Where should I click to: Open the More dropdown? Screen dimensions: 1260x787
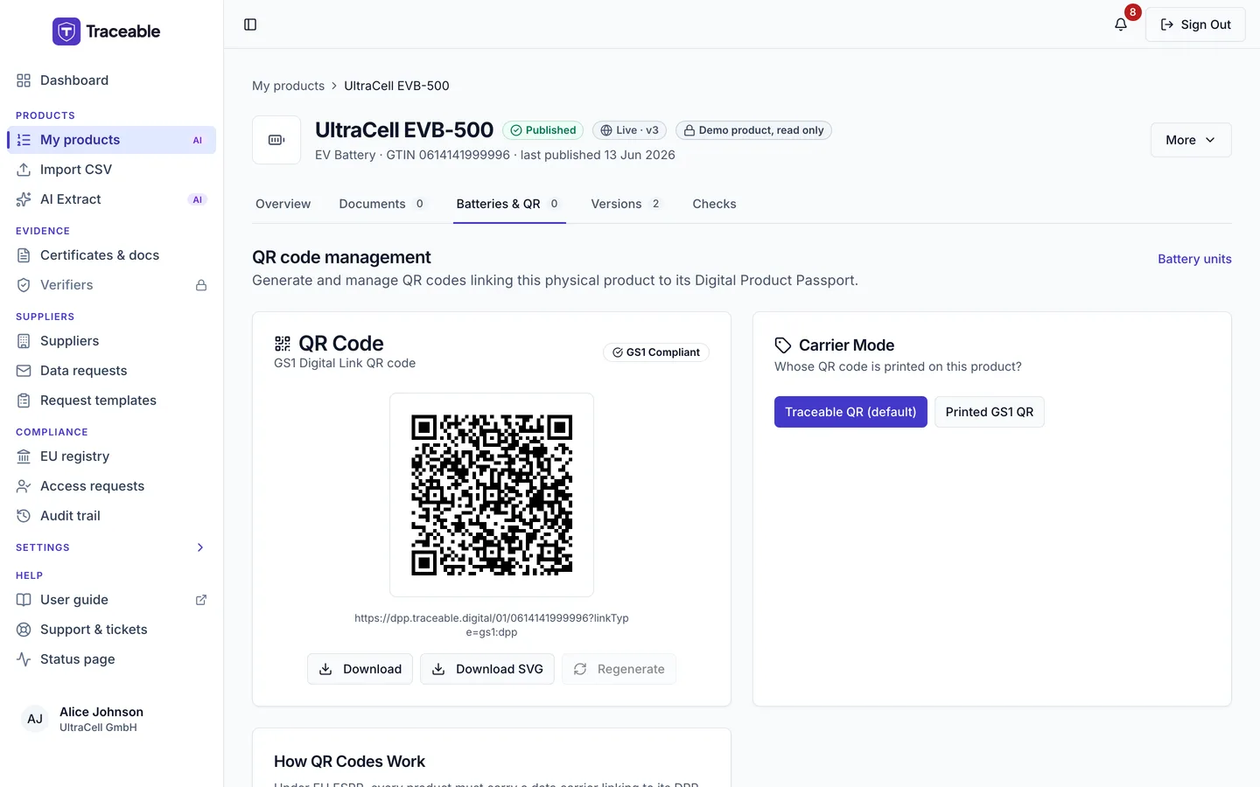(1191, 140)
